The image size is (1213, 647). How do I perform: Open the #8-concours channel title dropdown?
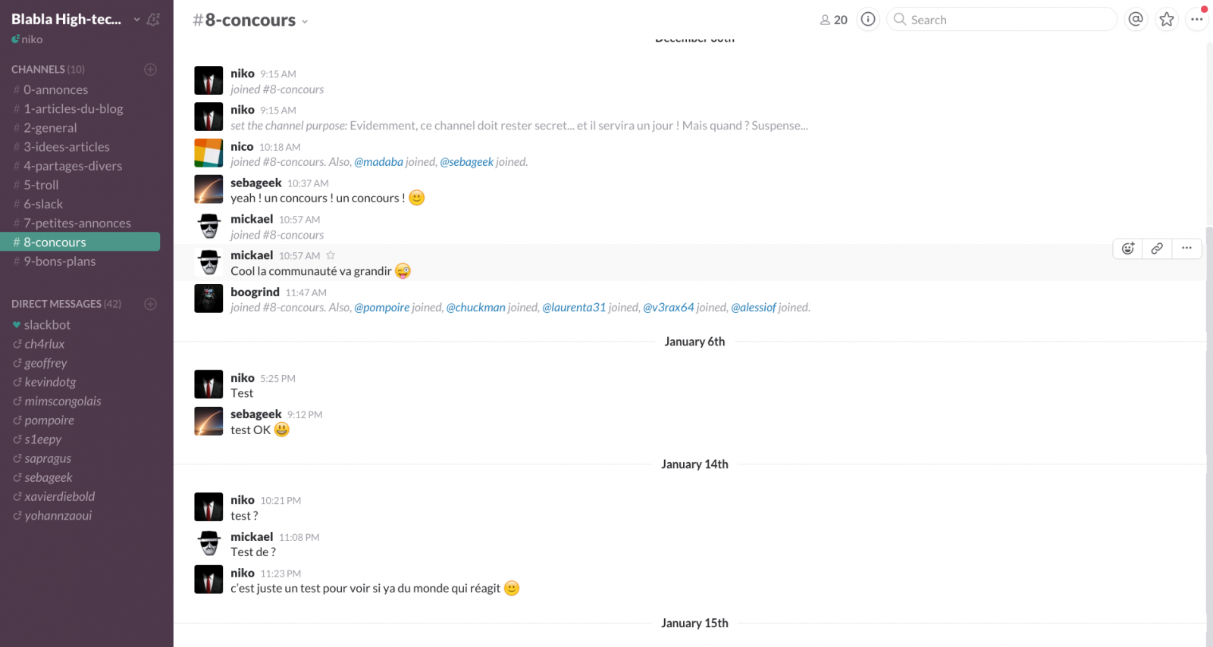pos(250,20)
